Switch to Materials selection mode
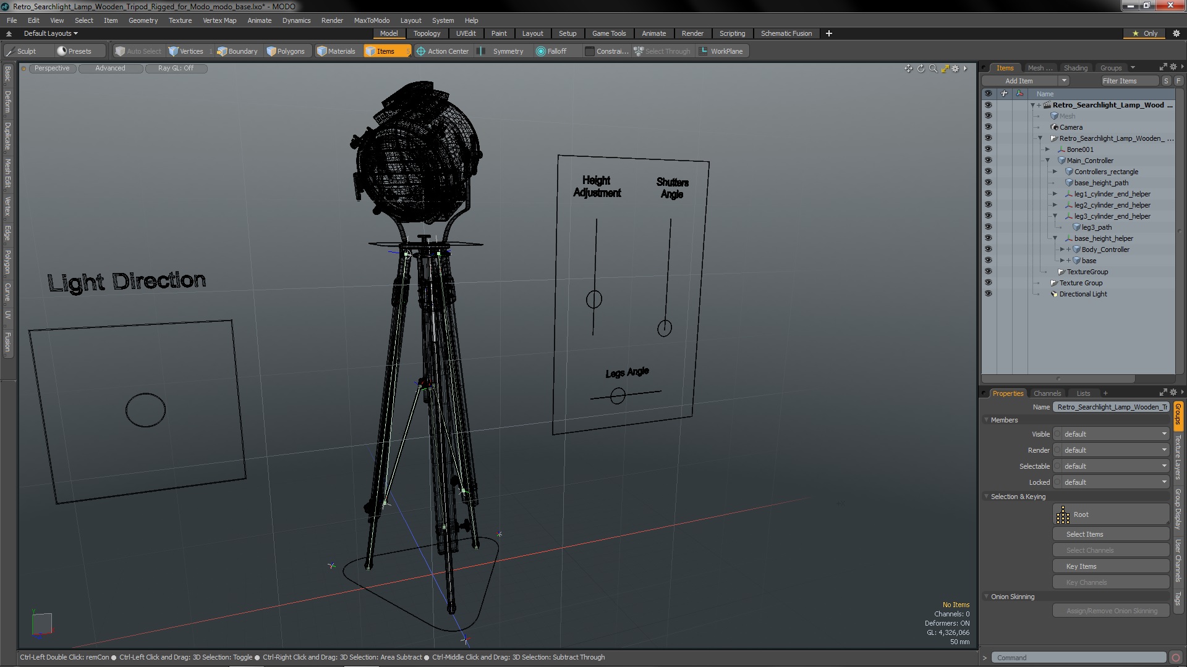The width and height of the screenshot is (1187, 667). tap(336, 51)
